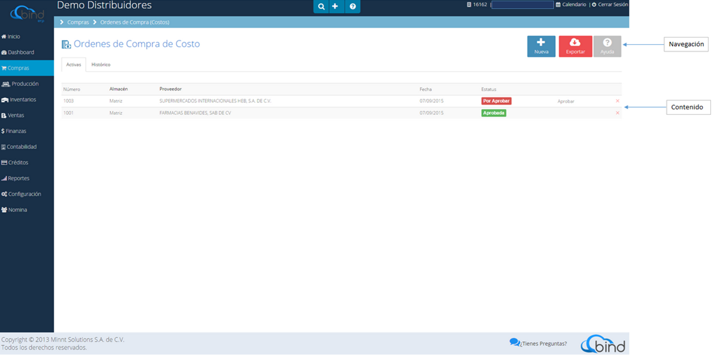Click the Demo Distribuidores title
714x357 pixels.
point(104,5)
